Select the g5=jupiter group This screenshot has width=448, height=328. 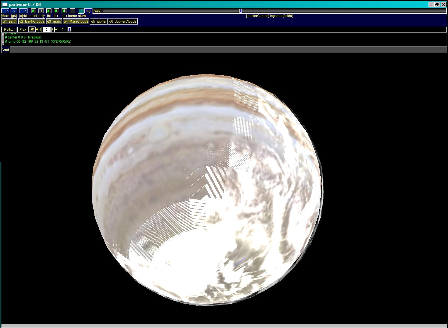click(x=99, y=21)
